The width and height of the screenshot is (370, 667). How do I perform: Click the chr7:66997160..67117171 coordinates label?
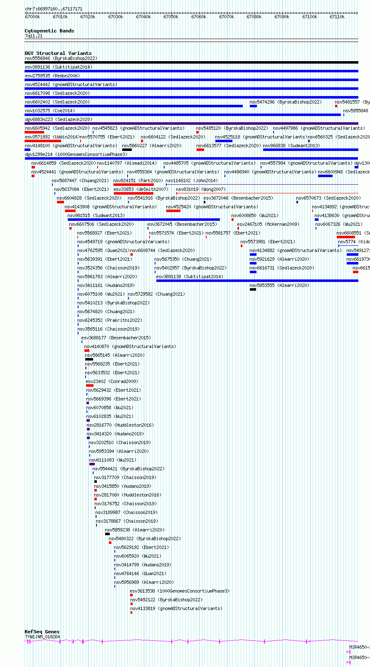point(54,9)
